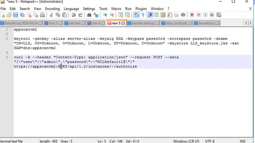This screenshot has height=143, width=255.
Task: Switch to the new 4 tab
Action: (x=96, y=23)
